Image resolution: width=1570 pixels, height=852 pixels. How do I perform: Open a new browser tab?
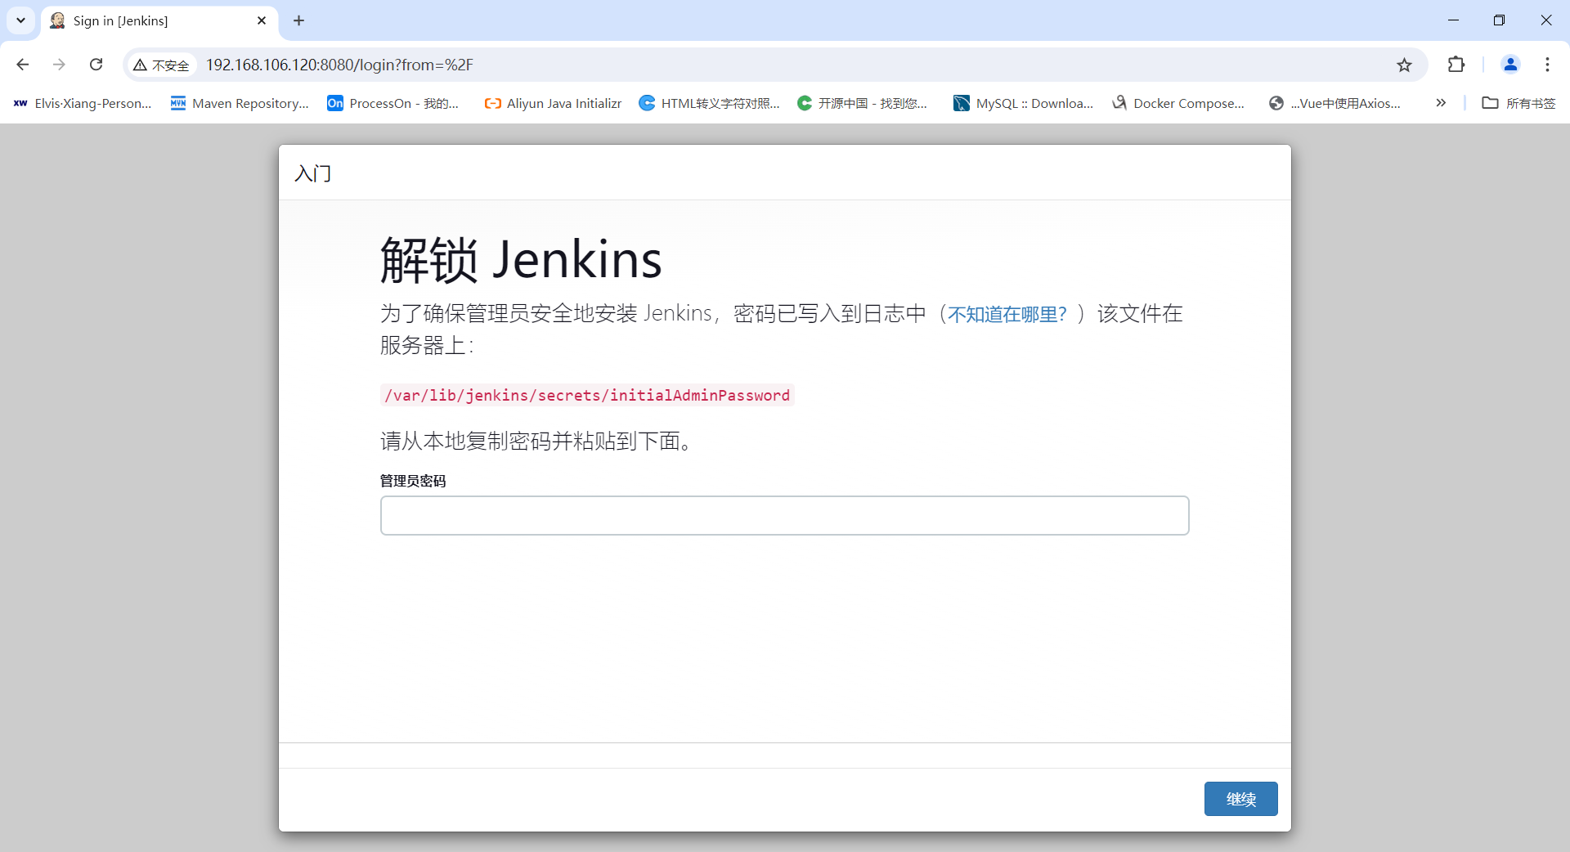pos(298,20)
